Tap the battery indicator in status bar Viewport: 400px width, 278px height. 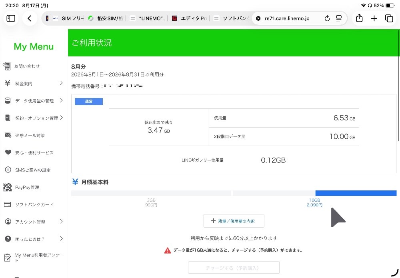[x=390, y=5]
